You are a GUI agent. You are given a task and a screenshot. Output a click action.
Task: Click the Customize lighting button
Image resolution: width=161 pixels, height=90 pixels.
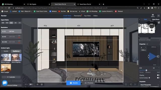coord(11,77)
